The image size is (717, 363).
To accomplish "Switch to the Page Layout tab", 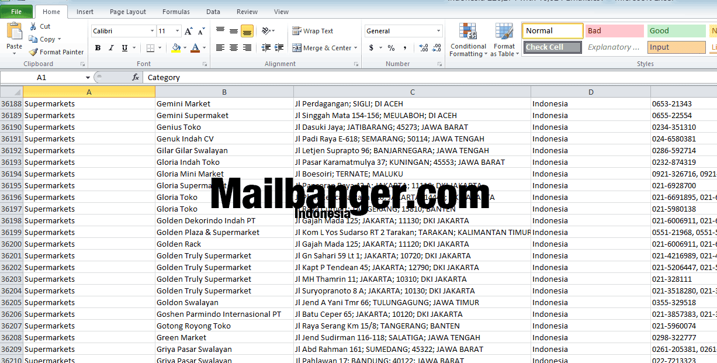I will point(128,12).
